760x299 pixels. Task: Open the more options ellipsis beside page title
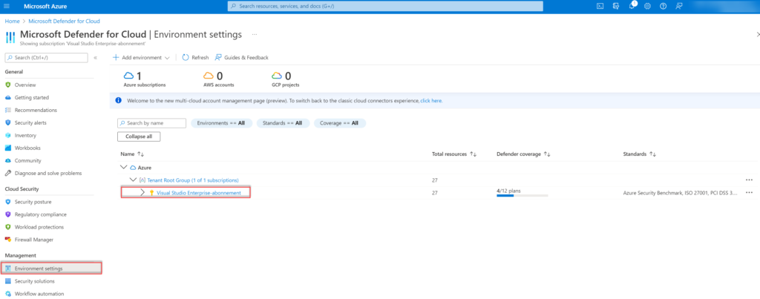pos(255,35)
